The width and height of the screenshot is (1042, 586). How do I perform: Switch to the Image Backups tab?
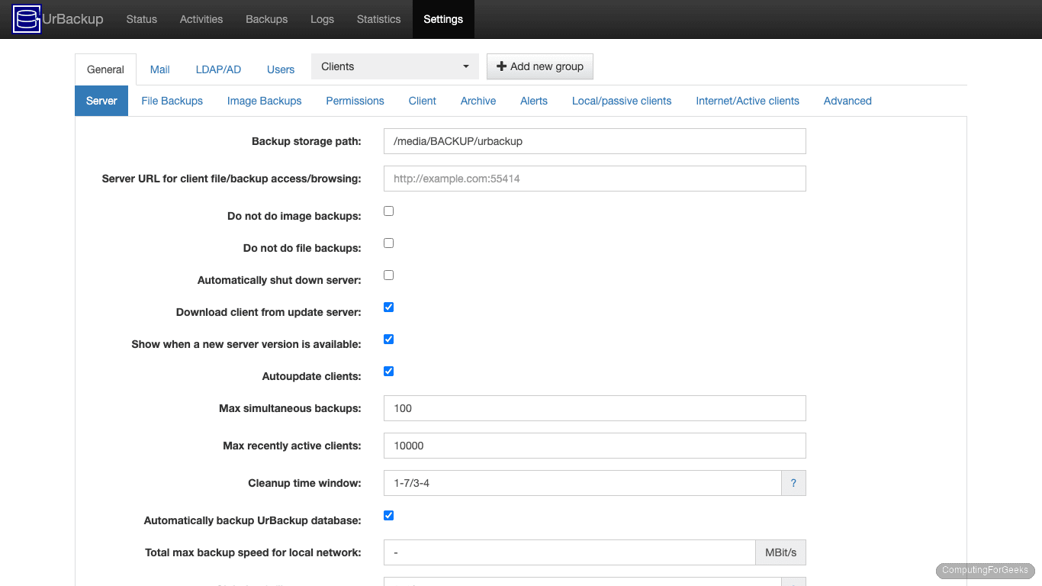(264, 101)
